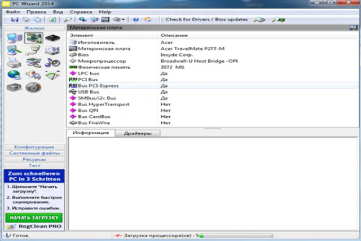Select the Физическая память row

pyautogui.click(x=213, y=67)
